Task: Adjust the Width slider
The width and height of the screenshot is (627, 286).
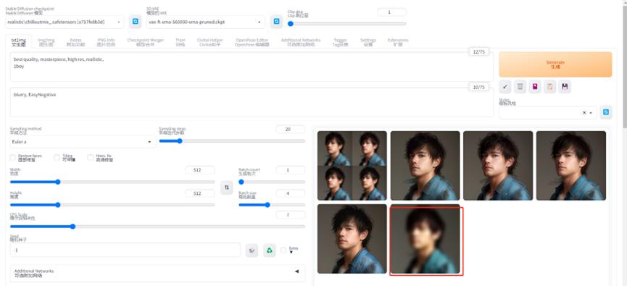Action: pos(112,182)
